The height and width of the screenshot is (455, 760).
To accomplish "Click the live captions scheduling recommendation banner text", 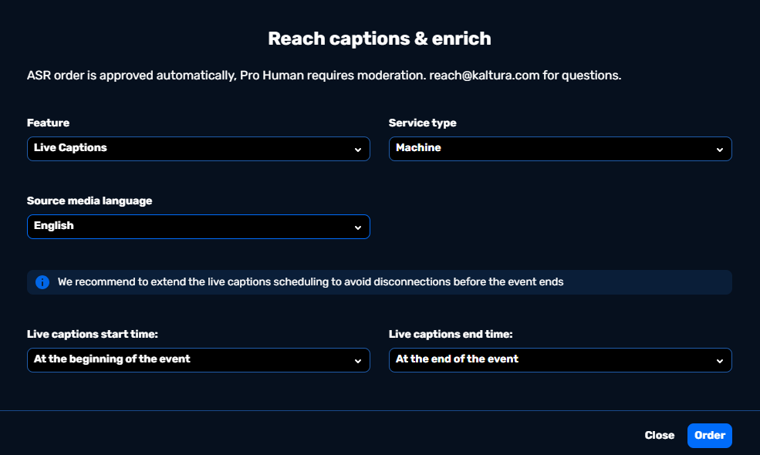I will pos(310,282).
